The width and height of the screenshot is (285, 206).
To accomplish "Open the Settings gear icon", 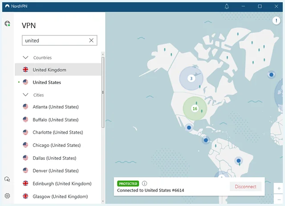I will tap(7, 196).
